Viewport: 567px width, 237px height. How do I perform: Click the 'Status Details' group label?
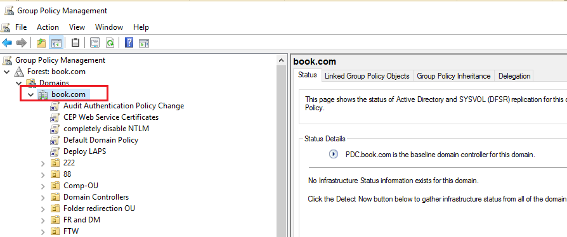pos(325,139)
